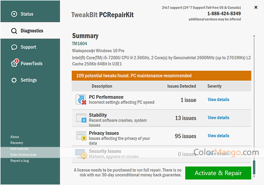The width and height of the screenshot is (264, 185).
Task: Click the Status target icon
Action: coord(14,14)
